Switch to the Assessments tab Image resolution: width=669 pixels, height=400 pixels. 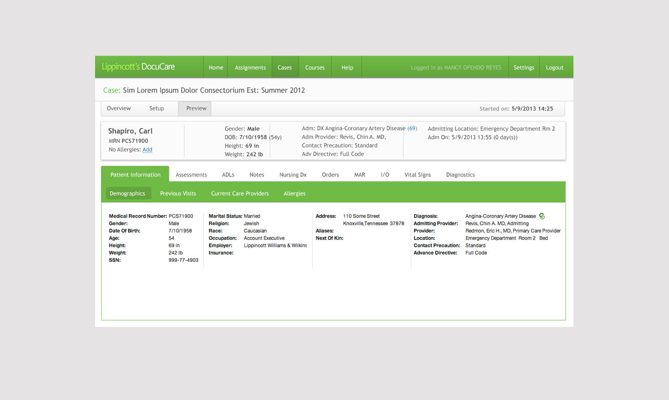[191, 174]
